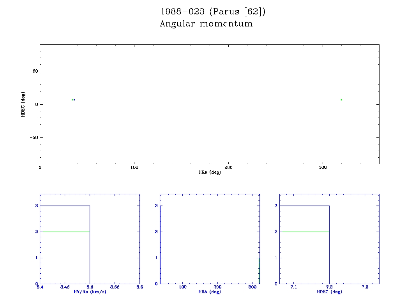Screen dimensions: 399x299
Task: Click the 'HDEC (deg)' y-axis label of top plot
Action: tap(23, 104)
